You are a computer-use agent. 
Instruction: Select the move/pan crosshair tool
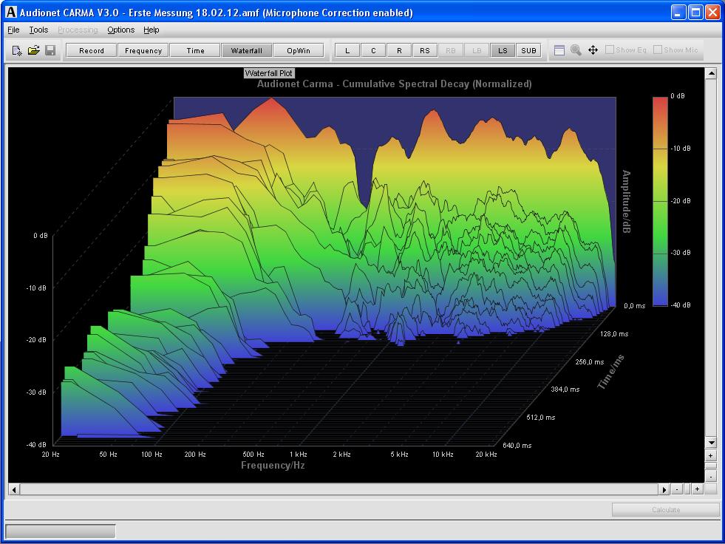[593, 50]
